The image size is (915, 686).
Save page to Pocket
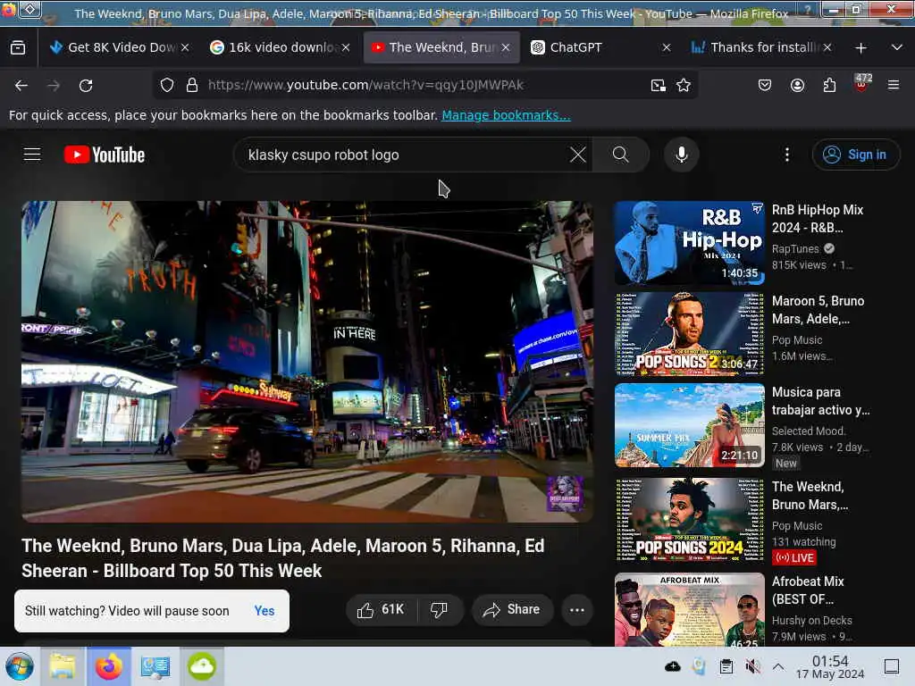(x=765, y=86)
